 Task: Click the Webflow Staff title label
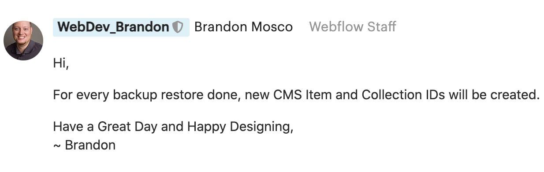pyautogui.click(x=353, y=27)
